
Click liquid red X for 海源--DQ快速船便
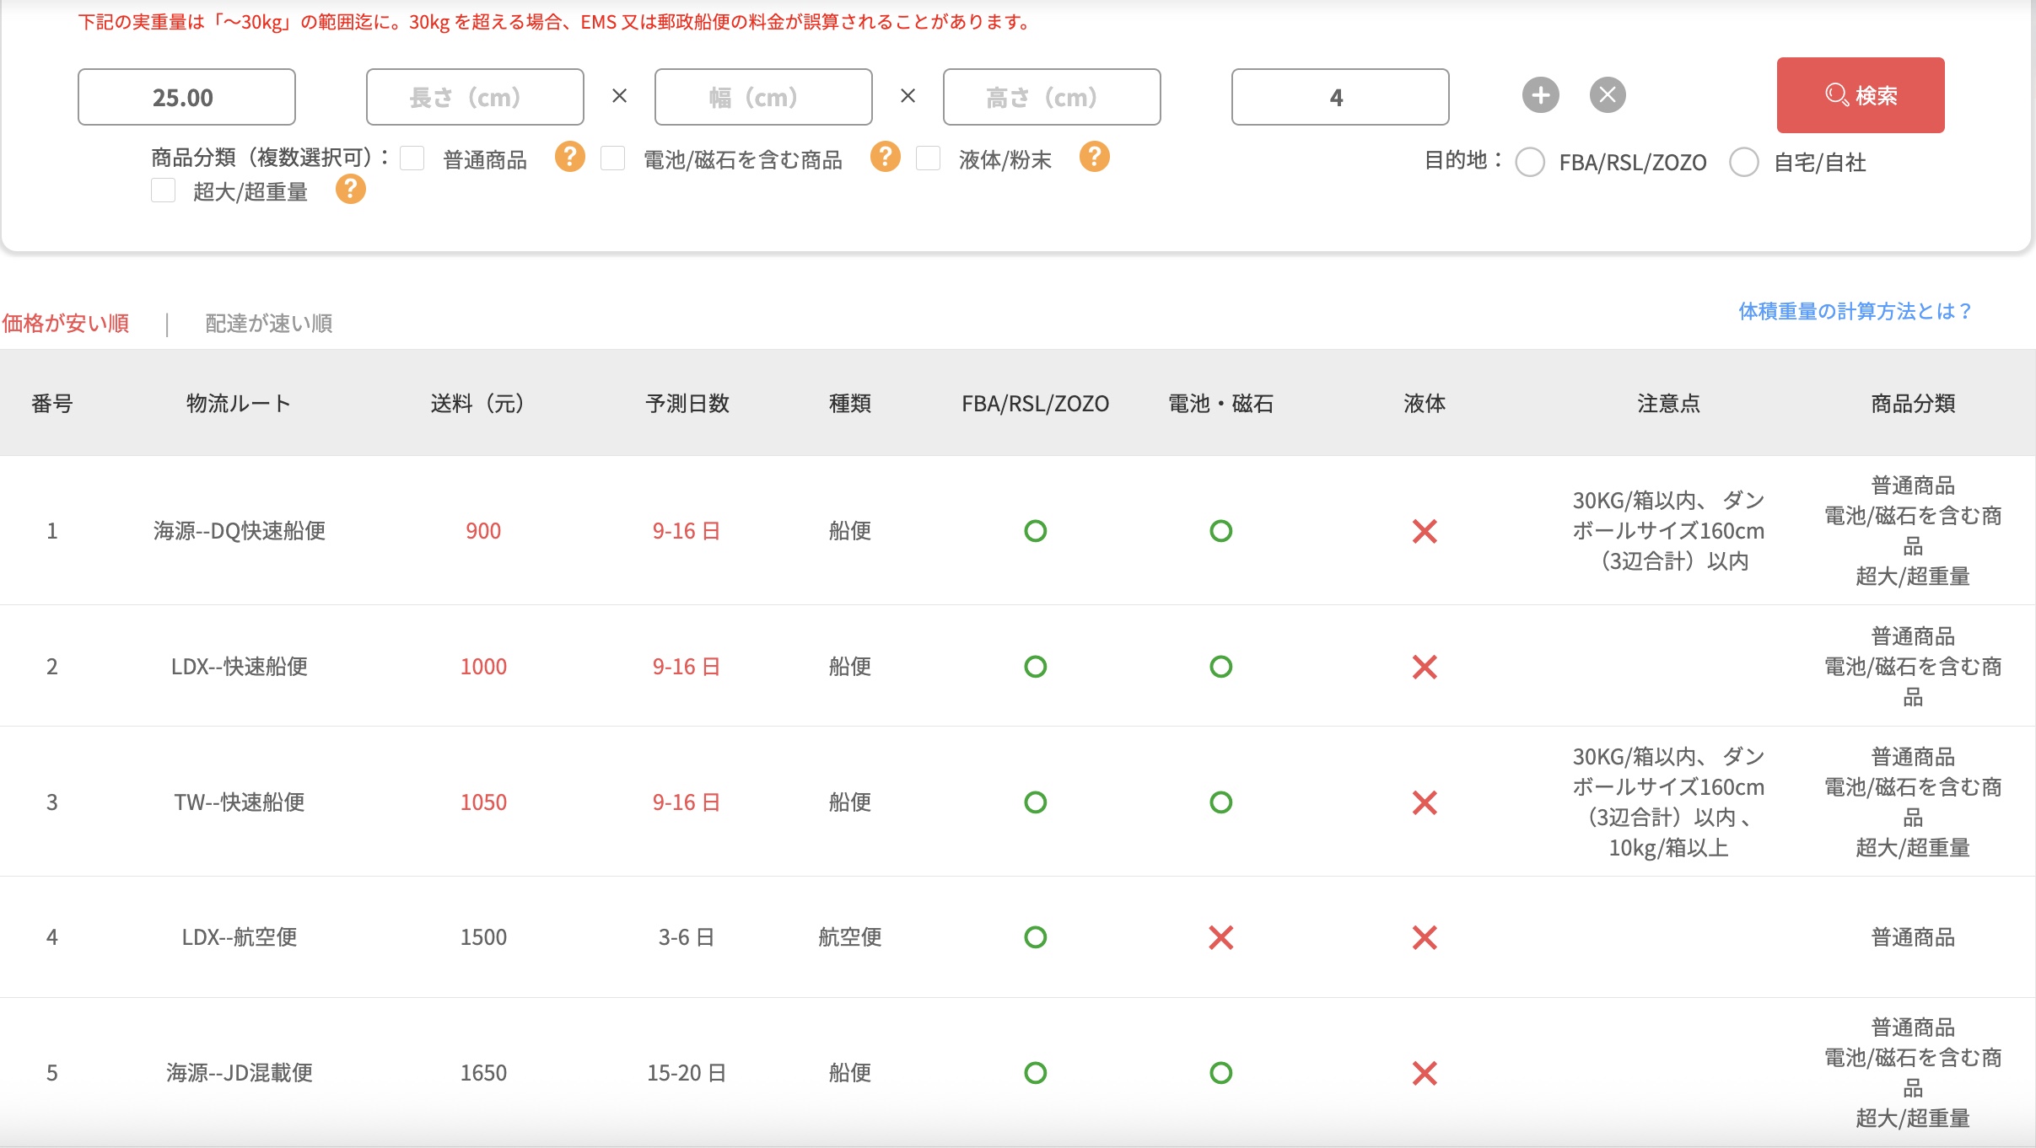tap(1425, 531)
